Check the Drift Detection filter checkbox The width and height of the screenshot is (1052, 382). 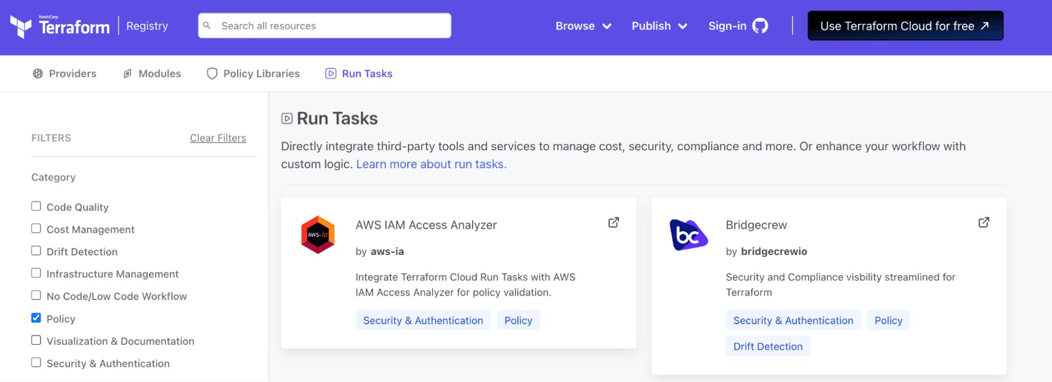(36, 251)
